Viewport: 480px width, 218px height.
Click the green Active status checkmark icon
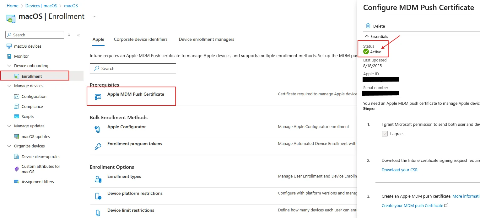(366, 52)
